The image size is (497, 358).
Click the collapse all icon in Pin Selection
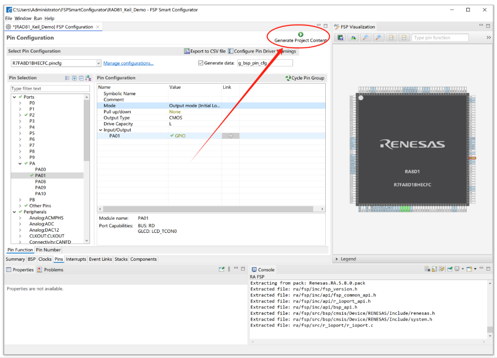point(82,78)
